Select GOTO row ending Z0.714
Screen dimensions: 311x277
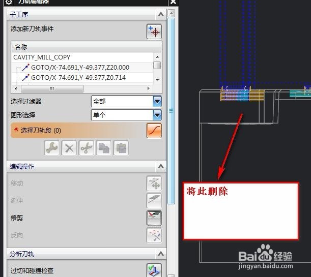click(x=82, y=77)
